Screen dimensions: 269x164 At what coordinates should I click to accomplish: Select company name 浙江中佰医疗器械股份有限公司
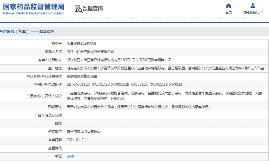tap(90, 52)
